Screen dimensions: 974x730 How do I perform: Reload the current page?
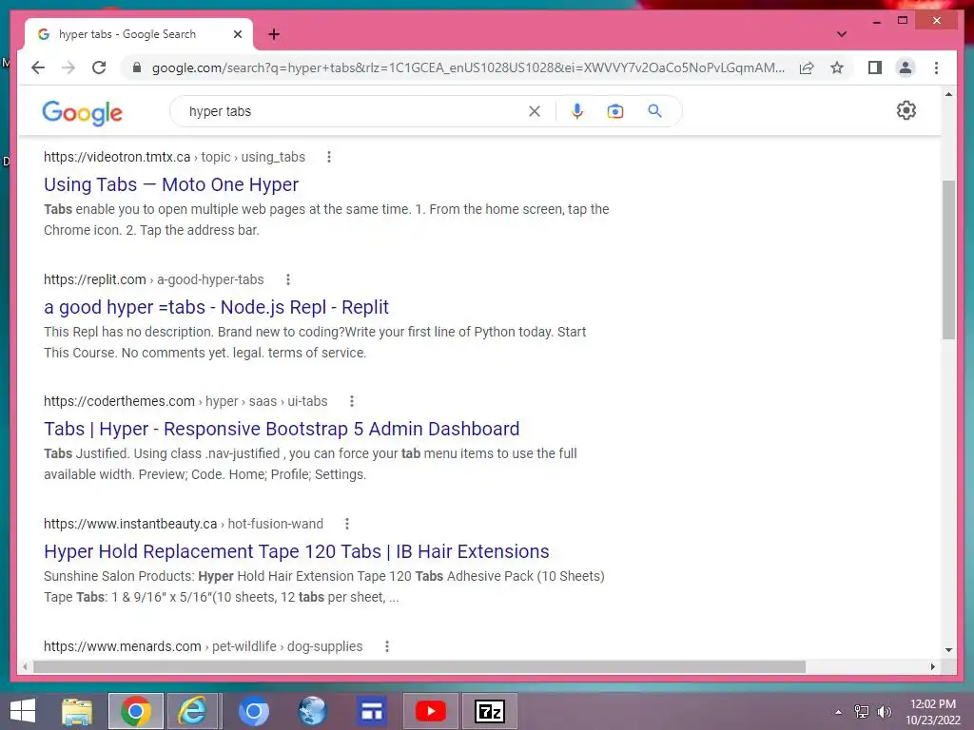point(99,67)
